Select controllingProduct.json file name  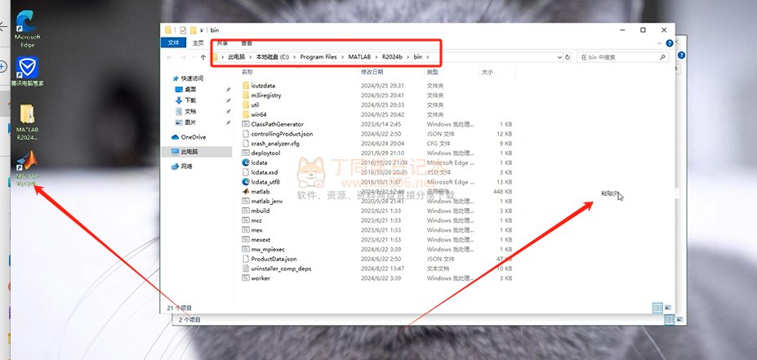[x=282, y=134]
